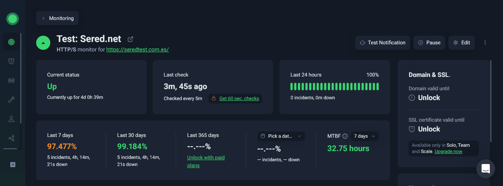Viewport: 503px width, 186px height.
Task: Click the 97.477% uptime value
Action: (x=62, y=146)
